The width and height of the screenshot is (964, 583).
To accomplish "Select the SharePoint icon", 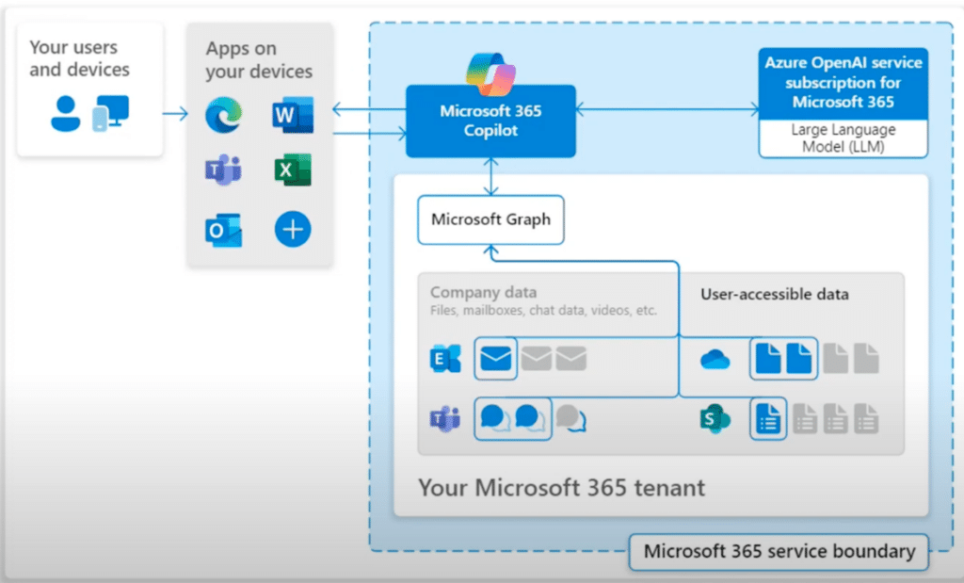I will coord(715,418).
